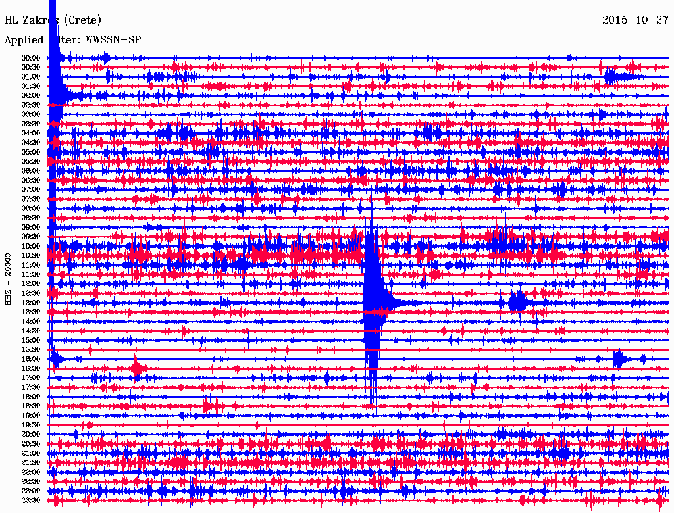Select the '04:30' time row label

point(31,143)
